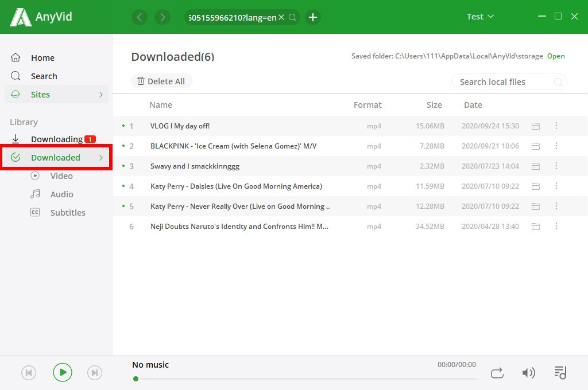Select Downloaded in Library
The width and height of the screenshot is (588, 390).
[57, 157]
